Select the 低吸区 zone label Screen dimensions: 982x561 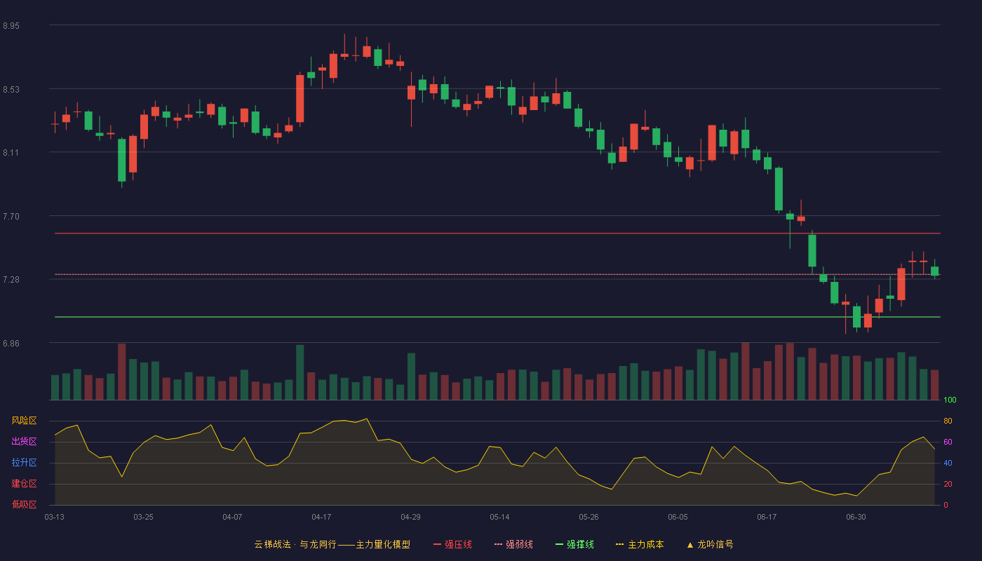tap(24, 504)
